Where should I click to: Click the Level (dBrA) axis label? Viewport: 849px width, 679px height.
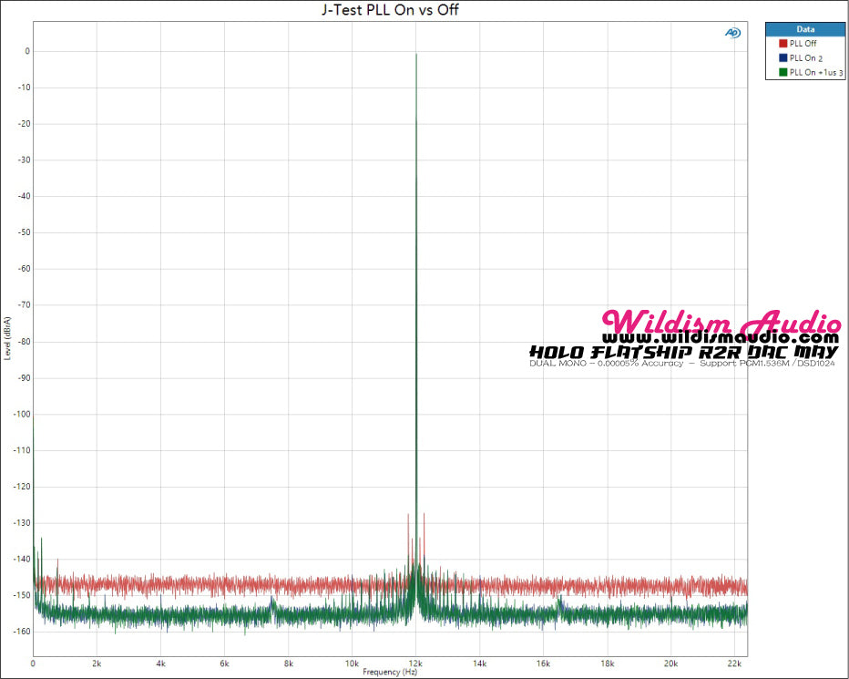(8, 337)
